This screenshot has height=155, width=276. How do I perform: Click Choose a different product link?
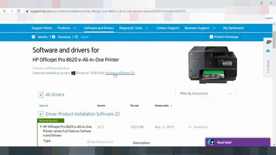click(x=51, y=68)
